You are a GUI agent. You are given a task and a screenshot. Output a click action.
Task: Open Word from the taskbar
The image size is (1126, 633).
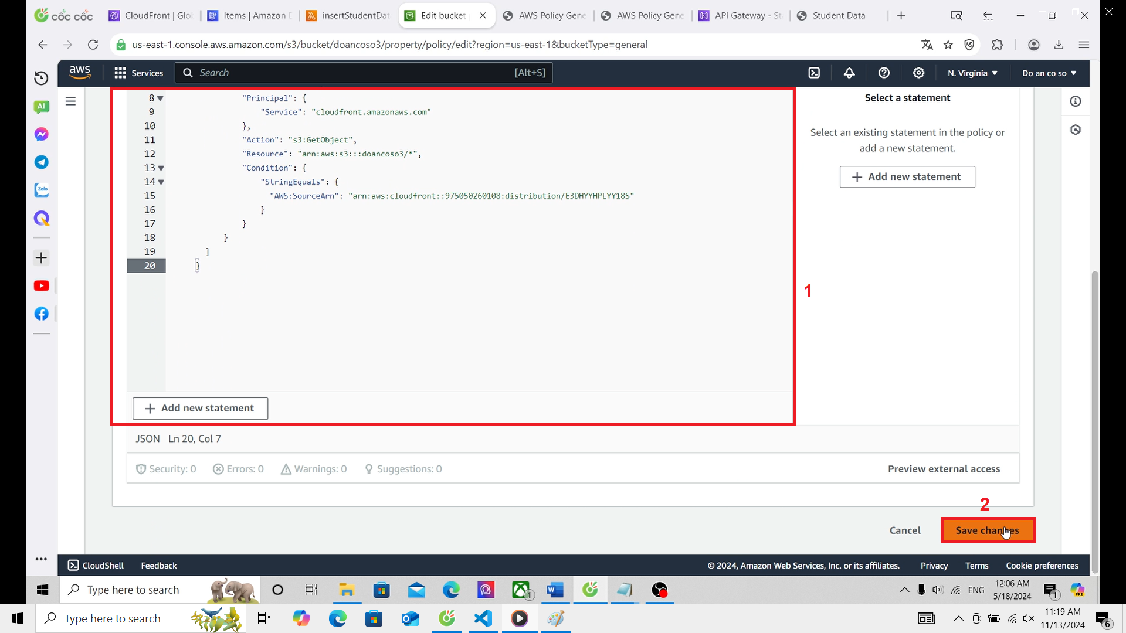coord(555,590)
